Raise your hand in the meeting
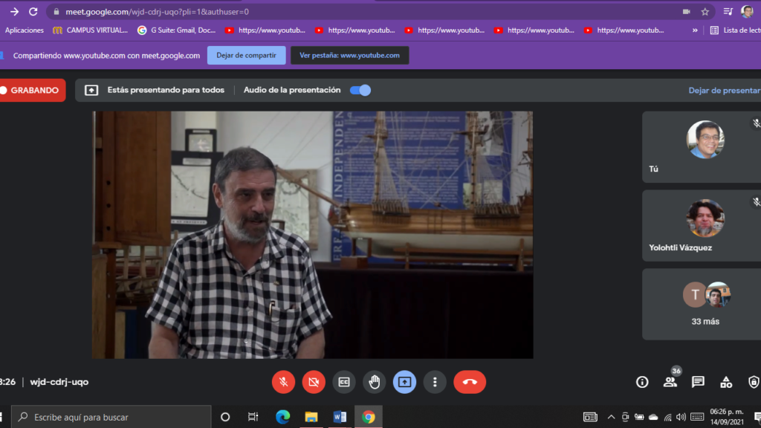This screenshot has height=428, width=761. coord(375,382)
